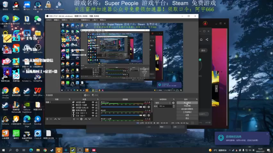
Task: Open Bandizip desktop shortcut
Action: coord(38,121)
